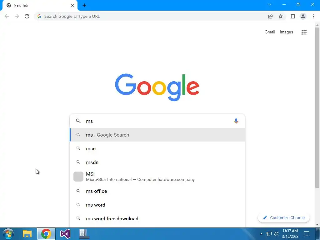320x240 pixels.
Task: Bookmark this tab with the star icon
Action: 281,16
